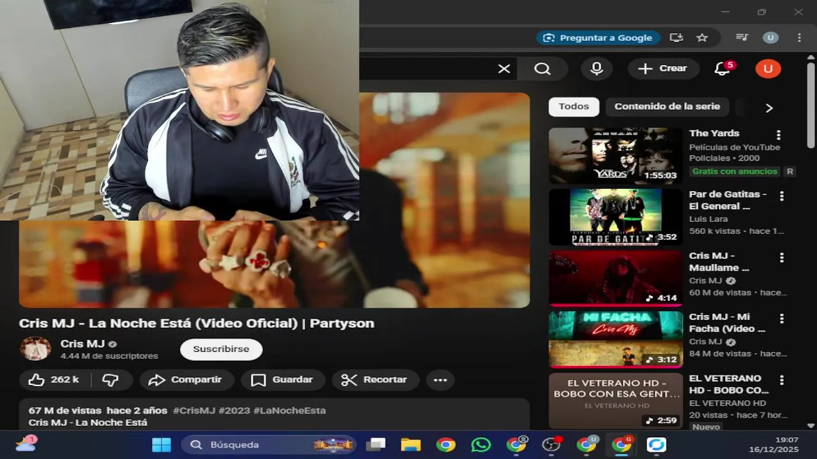The image size is (817, 459).
Task: Show more filter chips with right arrow
Action: coord(769,108)
